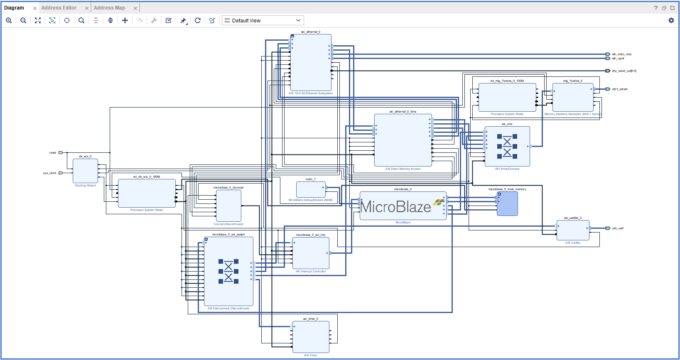
Task: Select the MicroBlaze processor block
Action: click(x=403, y=206)
